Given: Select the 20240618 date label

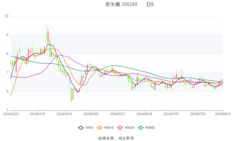Looking at the screenshot, I should pyautogui.click(x=144, y=113).
